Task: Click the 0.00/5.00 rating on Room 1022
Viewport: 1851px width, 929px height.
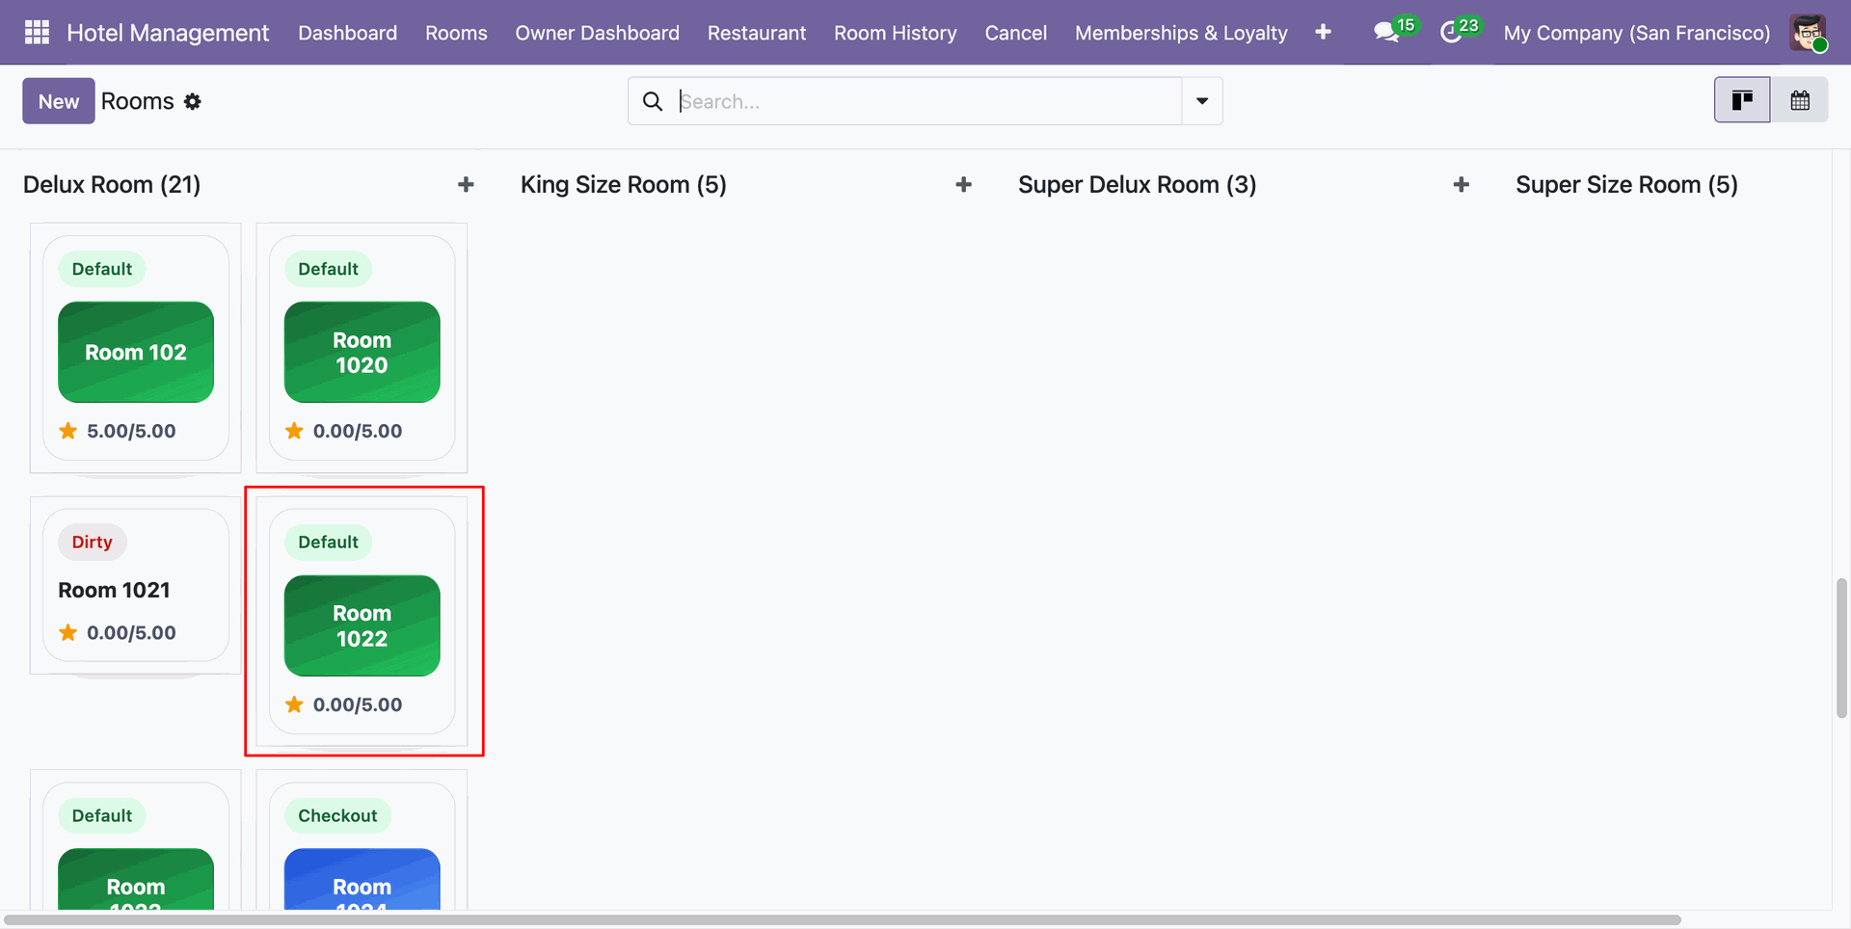Action: click(358, 704)
